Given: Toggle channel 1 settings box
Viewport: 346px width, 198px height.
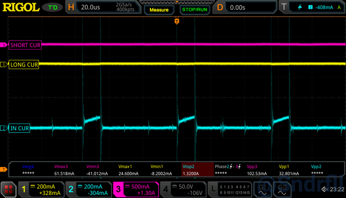Looking at the screenshot, I should point(41,189).
